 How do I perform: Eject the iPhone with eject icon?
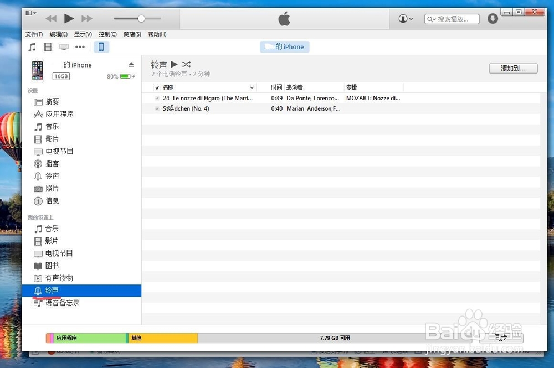pyautogui.click(x=131, y=65)
